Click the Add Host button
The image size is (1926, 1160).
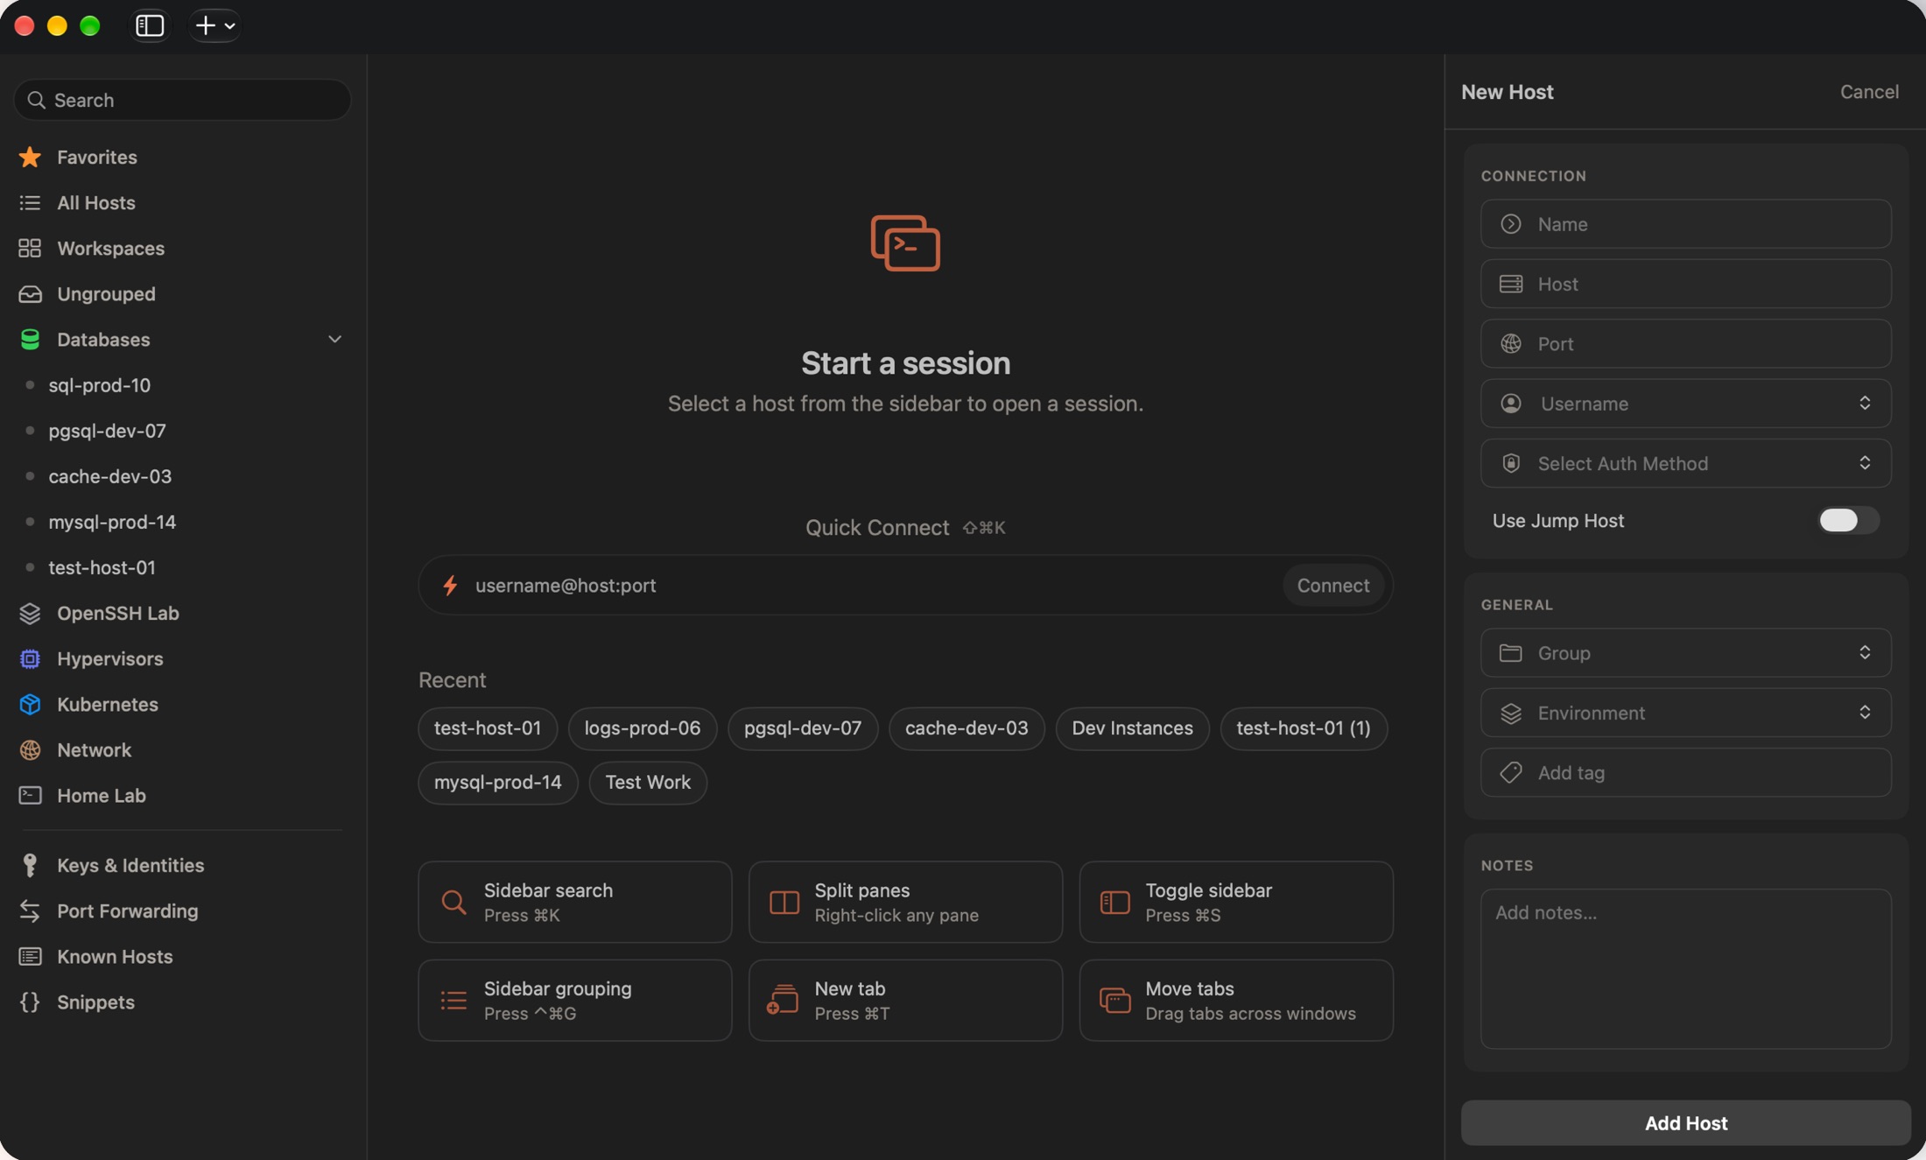1685,1123
